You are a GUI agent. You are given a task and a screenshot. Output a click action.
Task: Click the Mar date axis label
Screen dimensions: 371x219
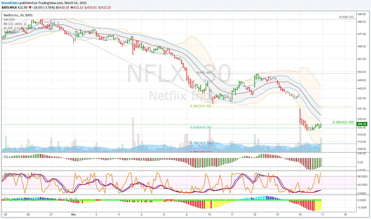[x=74, y=215]
